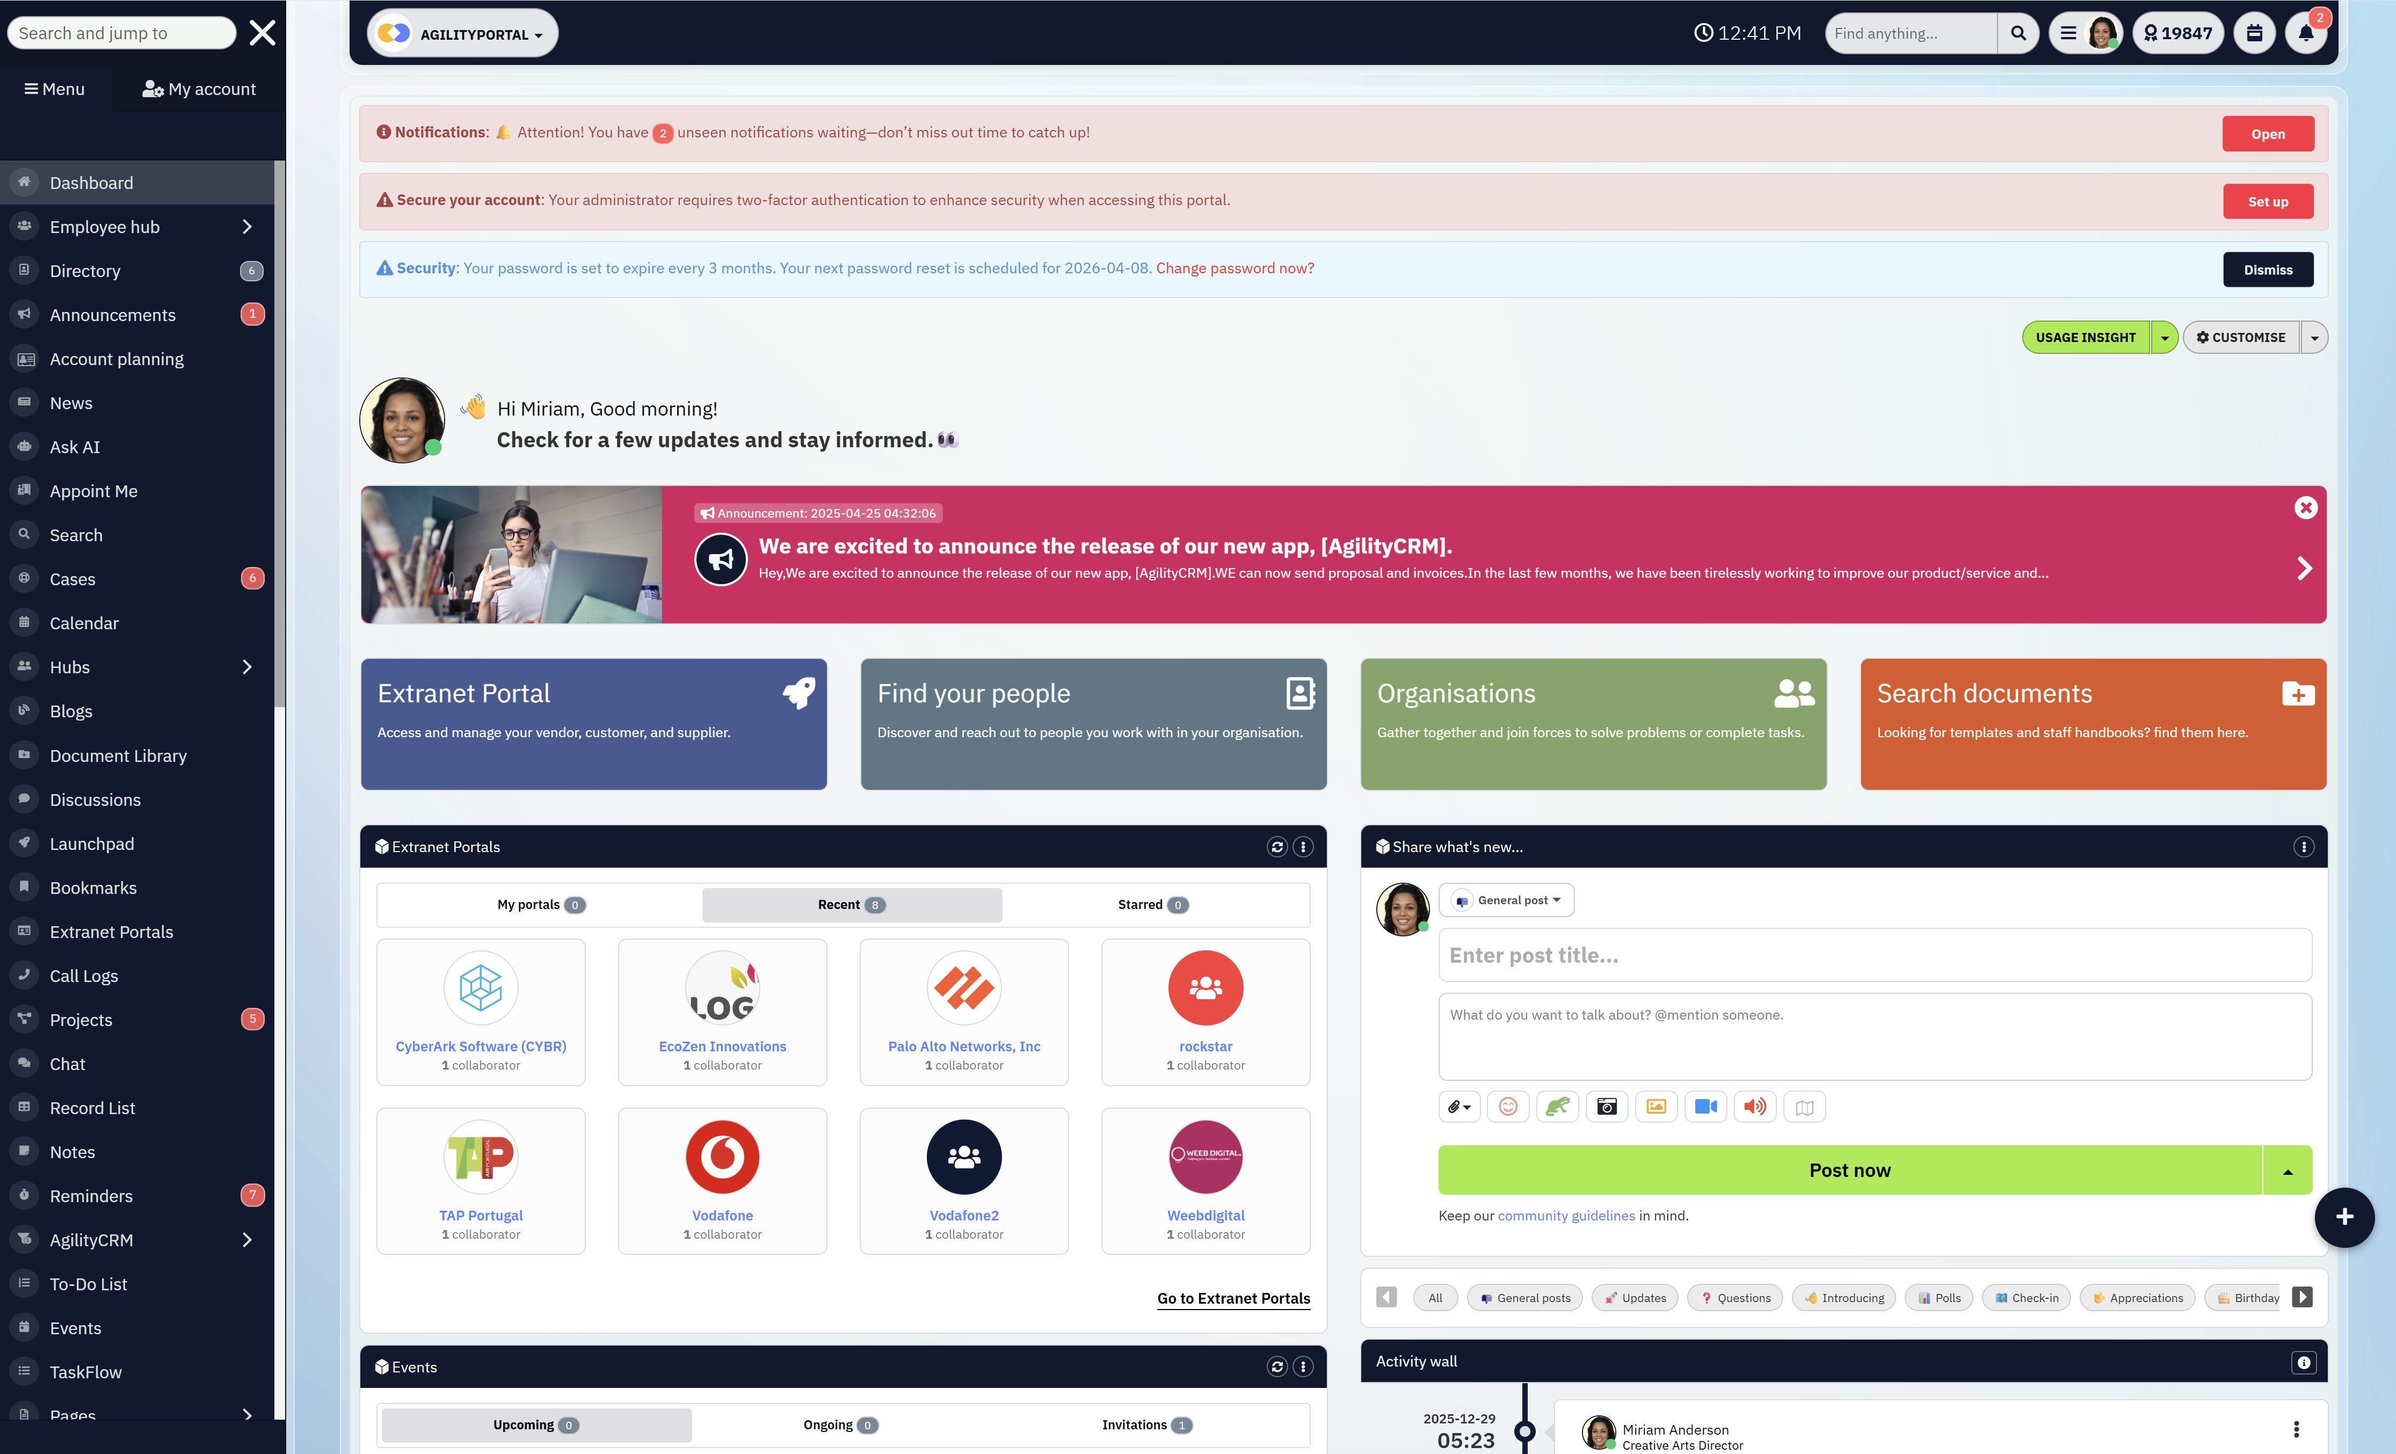Expand the Employee hub sidebar section
The width and height of the screenshot is (2396, 1454).
[x=246, y=226]
